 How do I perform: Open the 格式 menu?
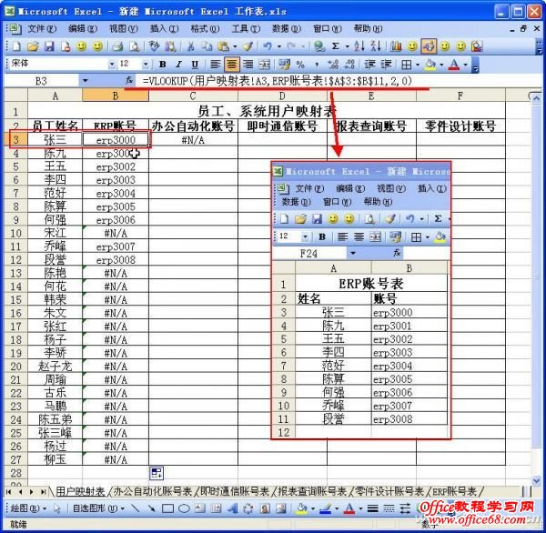[205, 28]
